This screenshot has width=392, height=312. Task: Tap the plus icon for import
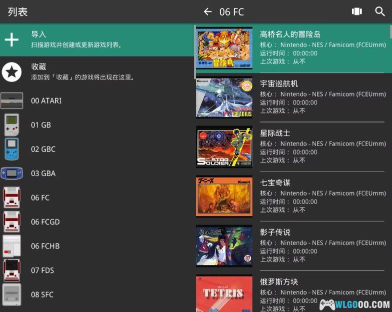[11, 39]
